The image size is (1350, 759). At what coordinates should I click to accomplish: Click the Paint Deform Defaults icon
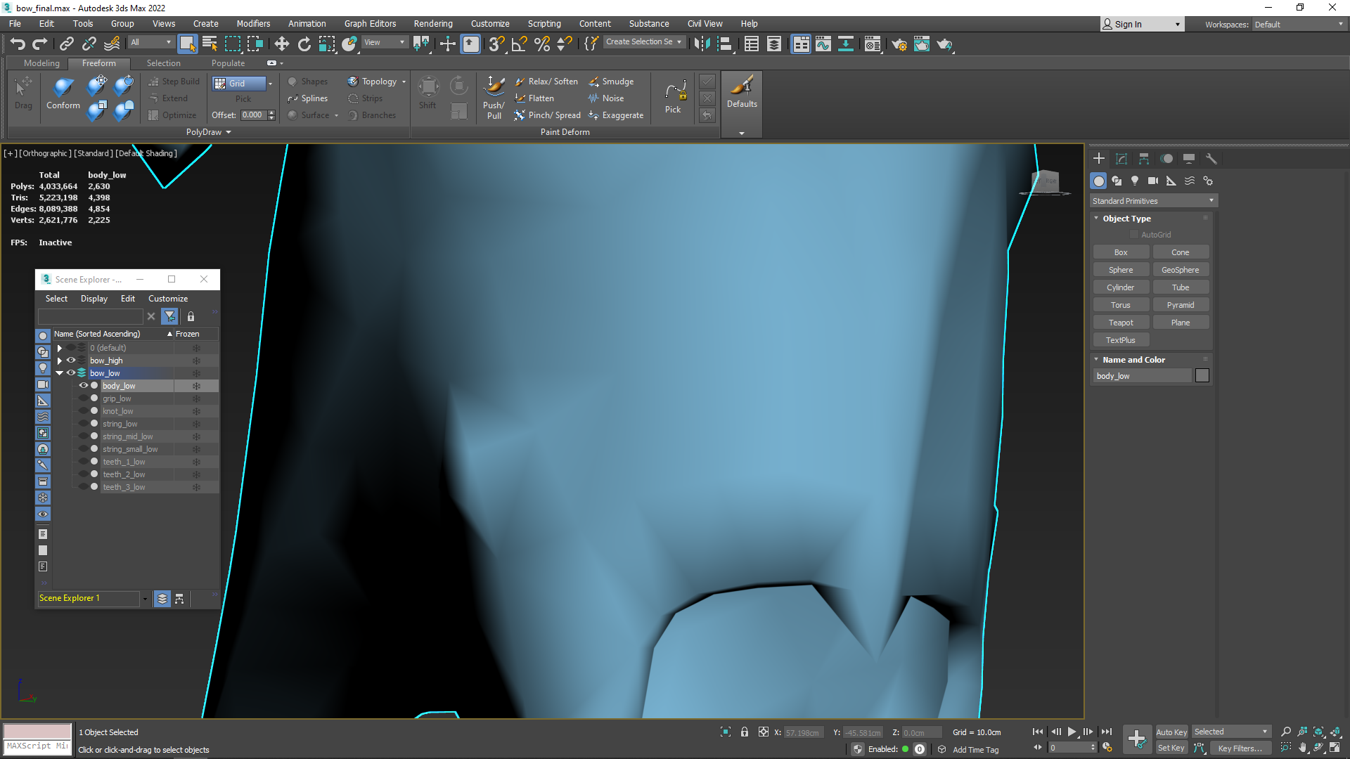point(742,91)
